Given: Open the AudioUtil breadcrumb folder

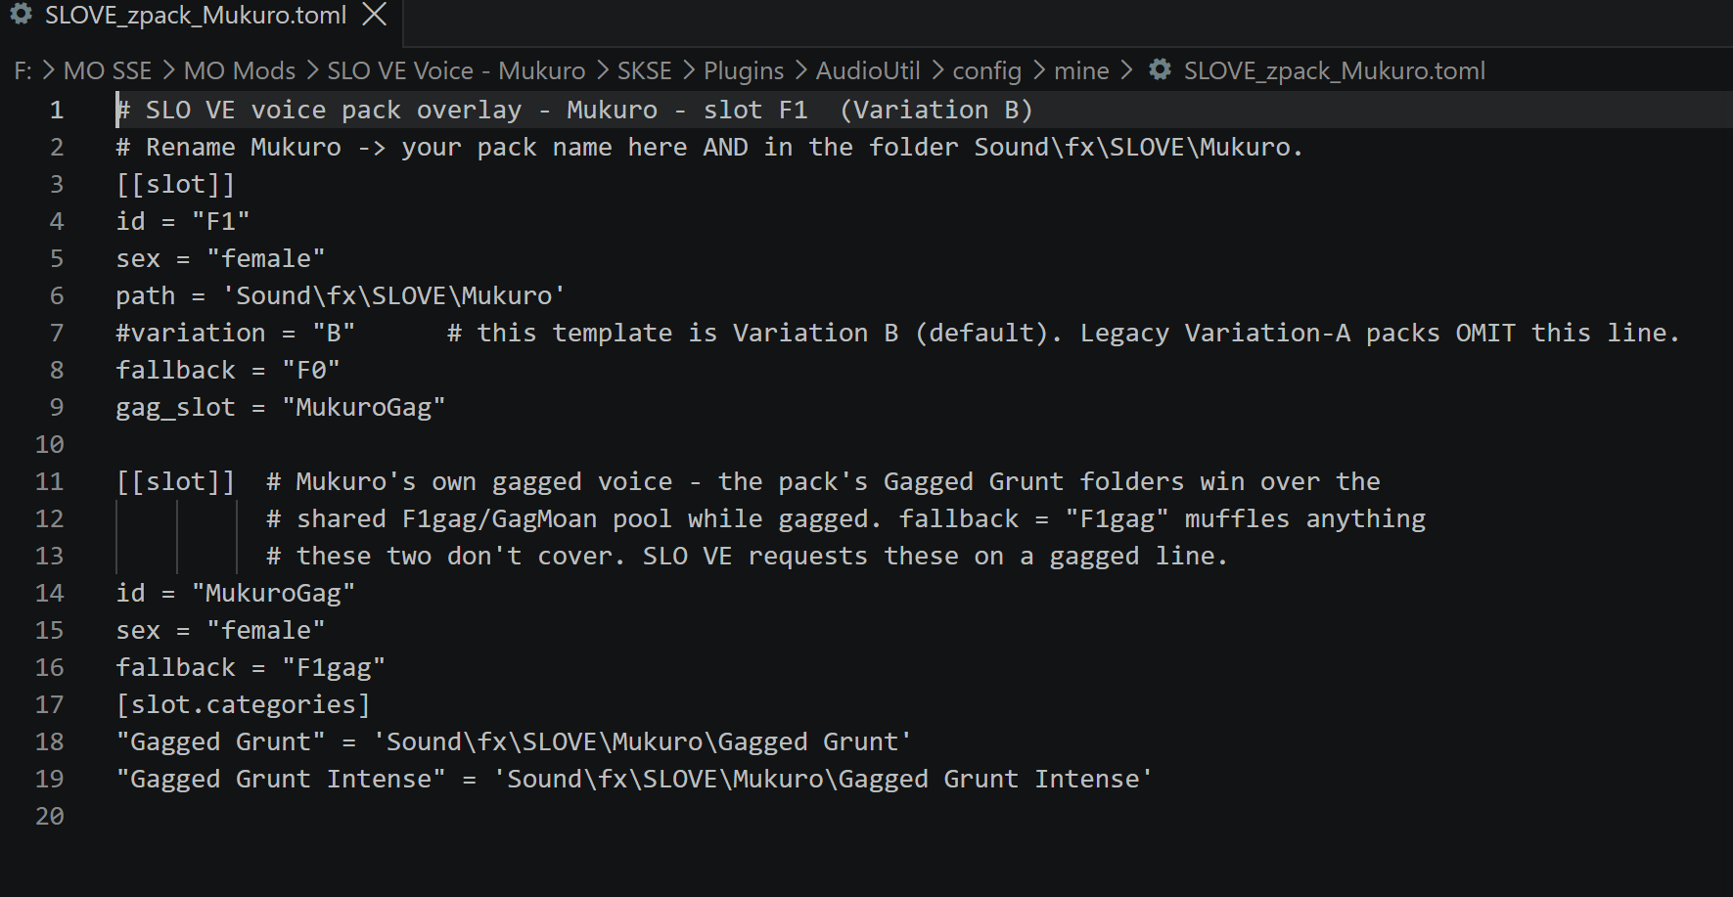Looking at the screenshot, I should click(868, 70).
